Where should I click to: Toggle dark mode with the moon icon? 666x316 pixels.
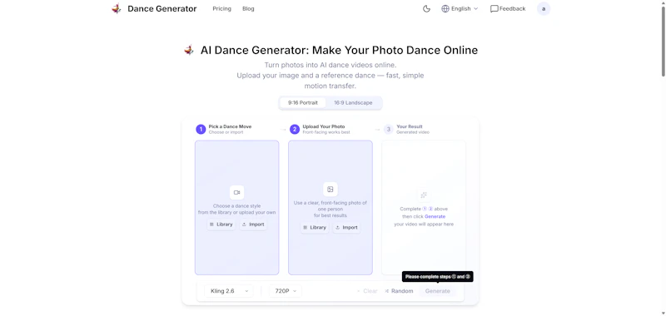coord(426,8)
